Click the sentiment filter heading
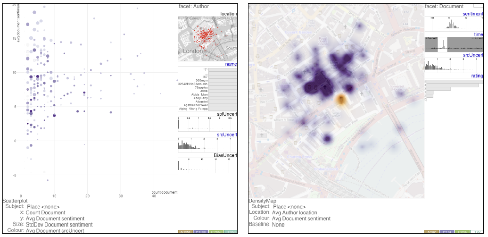 tap(472, 14)
